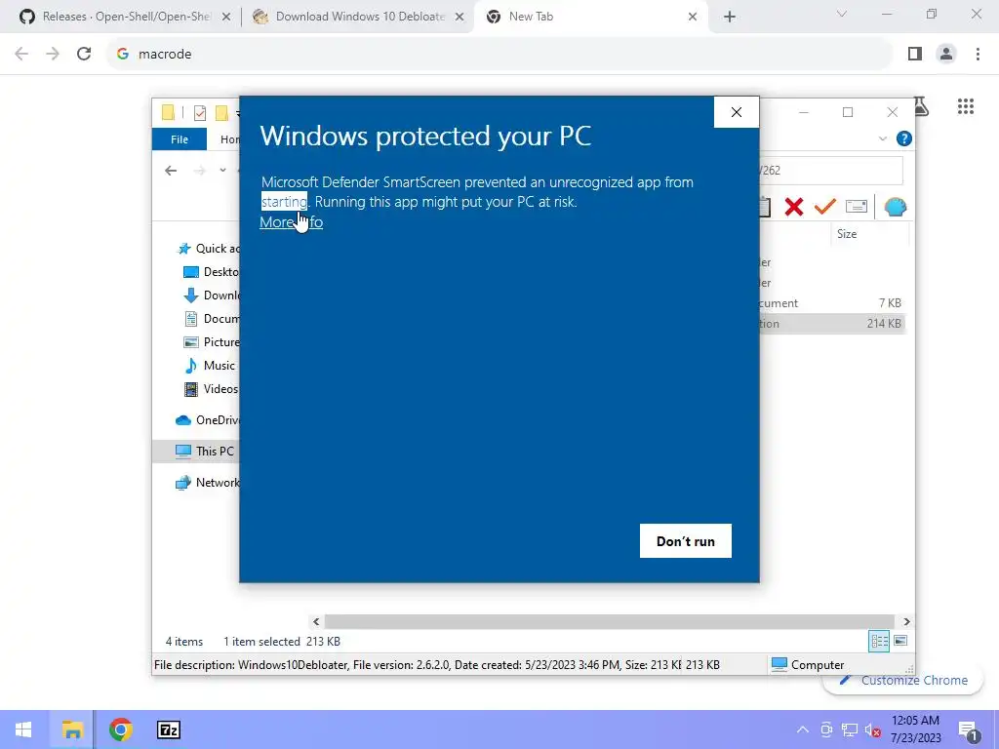Select the 7 KB document row

[831, 303]
